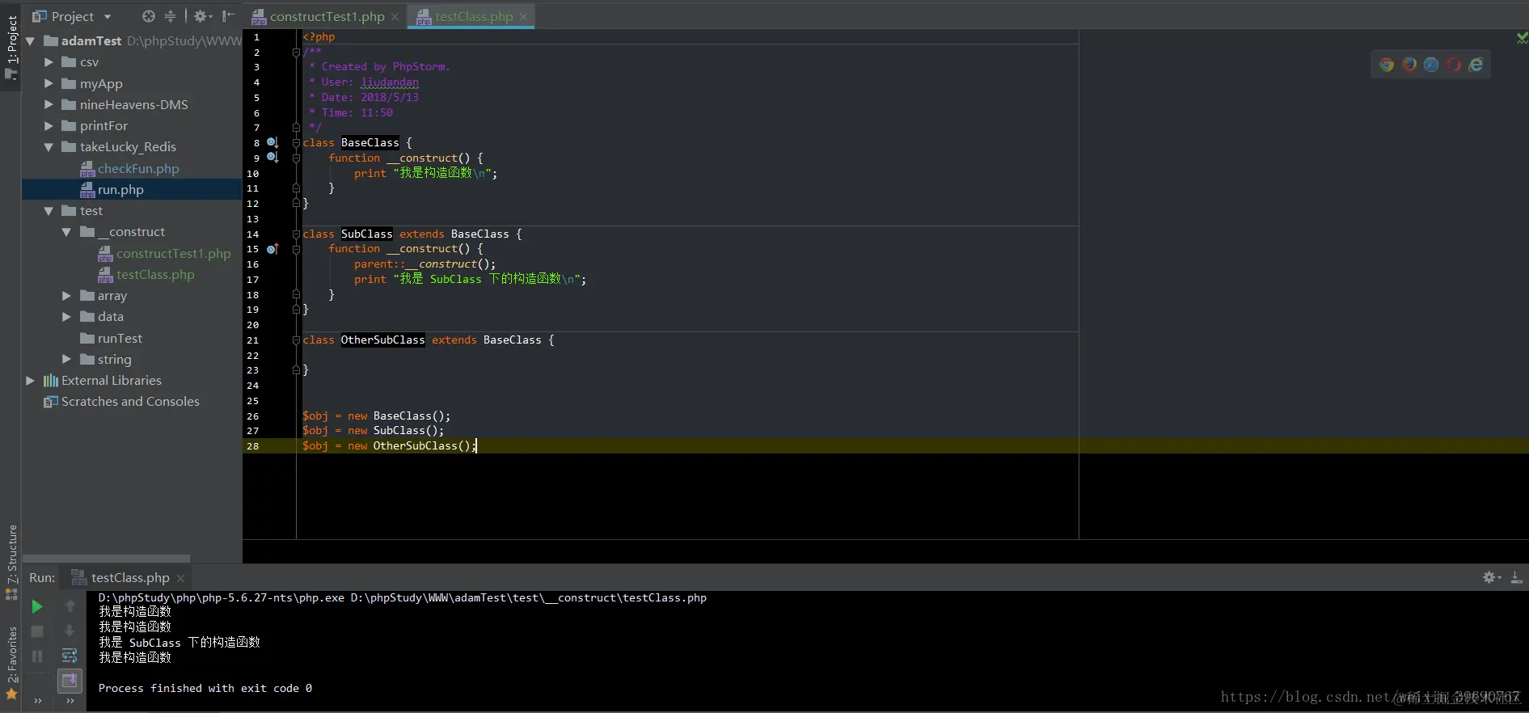Click the Down the stack trace arrow
The height and width of the screenshot is (713, 1529).
tap(70, 631)
